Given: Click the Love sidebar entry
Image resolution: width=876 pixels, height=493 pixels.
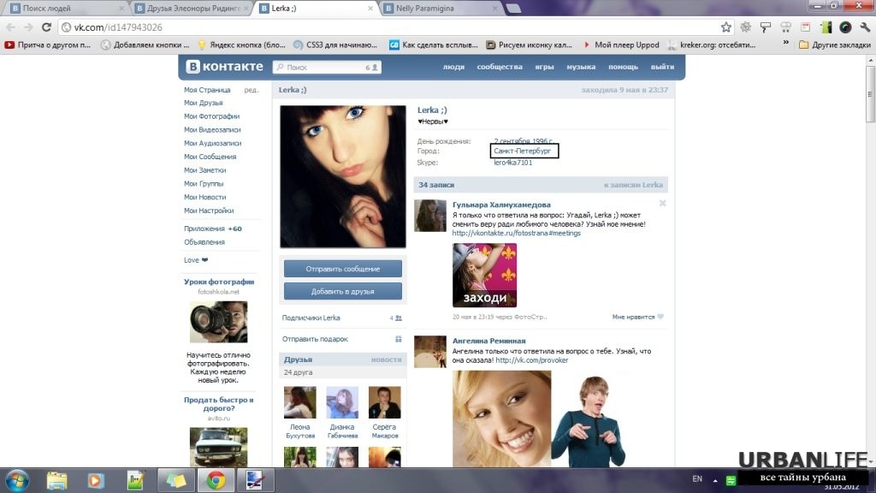Looking at the screenshot, I should [x=196, y=260].
